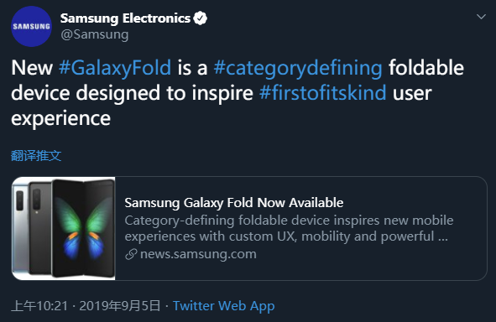Click the tweet text device designed to inspire
The image size is (496, 322).
[x=133, y=93]
